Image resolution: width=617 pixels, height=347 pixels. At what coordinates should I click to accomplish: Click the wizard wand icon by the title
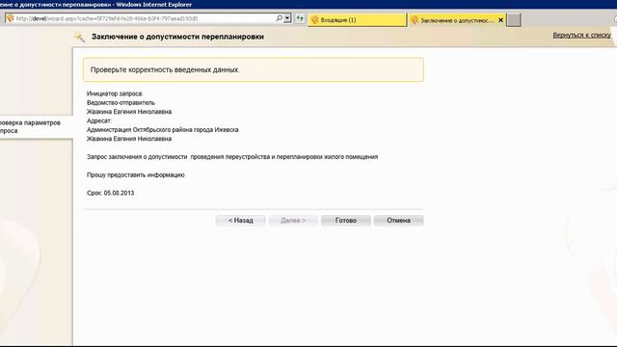pos(79,37)
